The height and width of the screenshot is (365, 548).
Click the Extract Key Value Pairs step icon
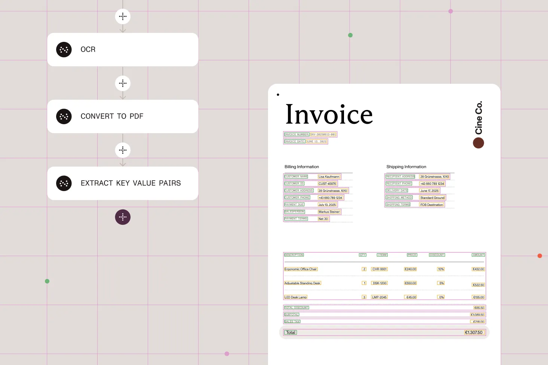click(x=64, y=183)
